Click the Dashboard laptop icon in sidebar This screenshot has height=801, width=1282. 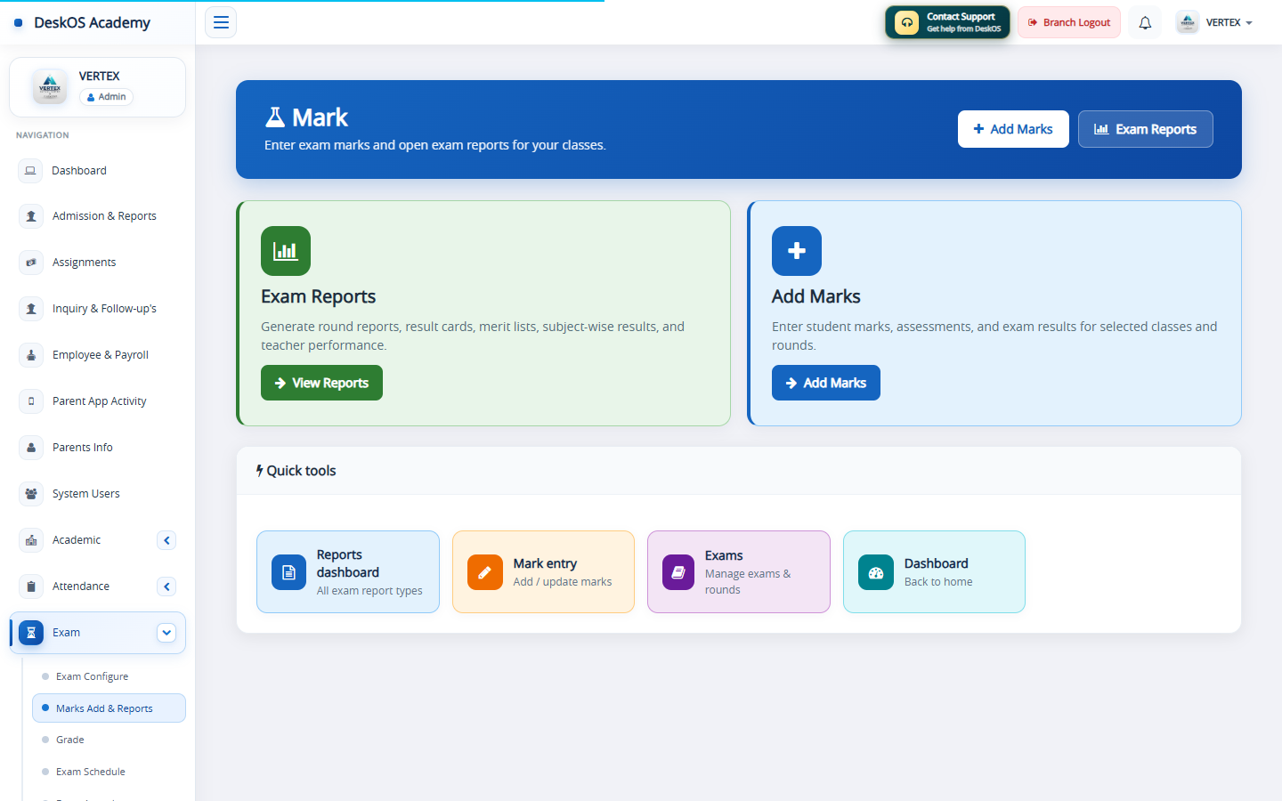click(31, 170)
